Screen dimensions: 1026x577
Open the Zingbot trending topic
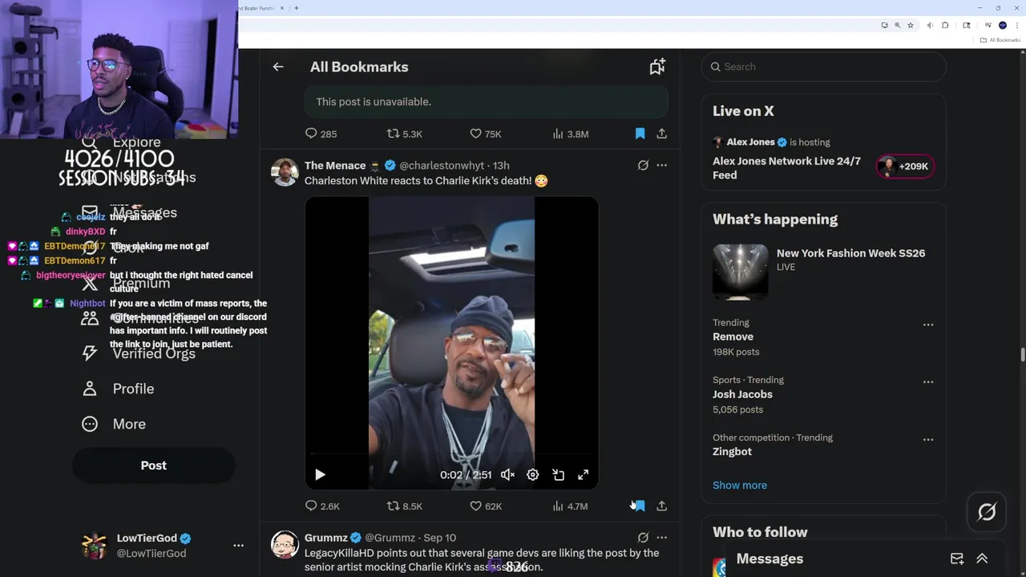point(732,452)
